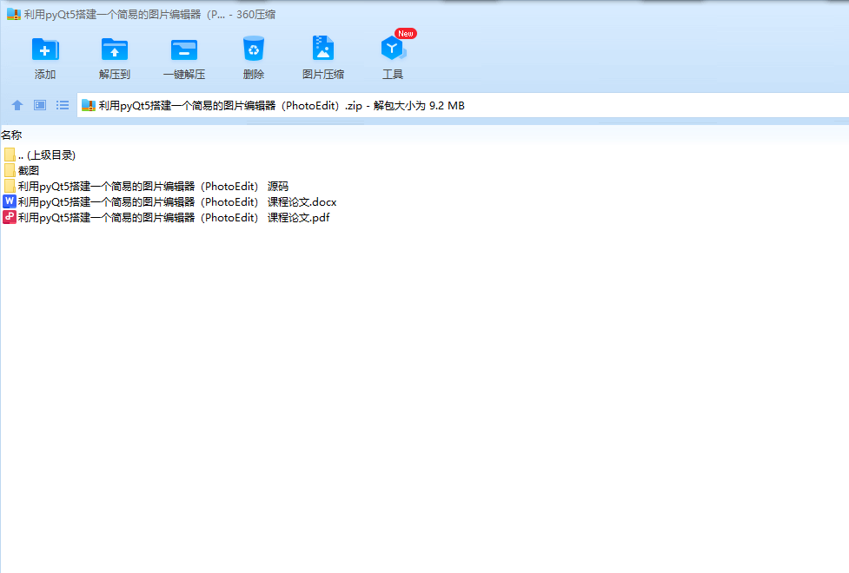Click the 删除 (Delete) trash icon
The image size is (849, 573).
(x=254, y=49)
